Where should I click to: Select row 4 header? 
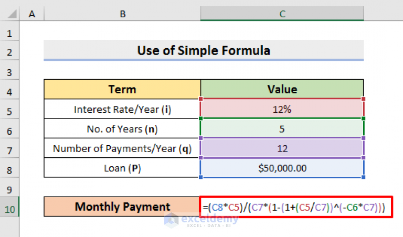coord(9,89)
